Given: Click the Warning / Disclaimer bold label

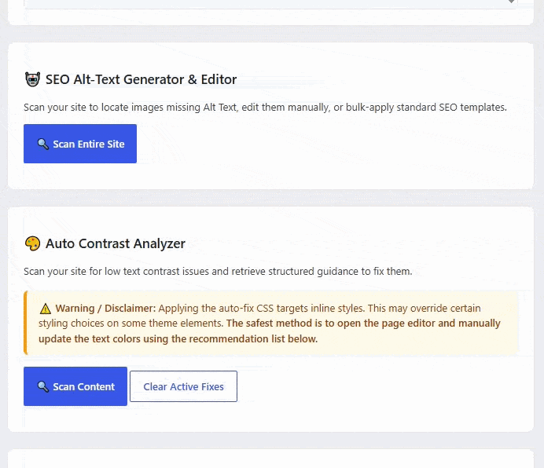Looking at the screenshot, I should (x=105, y=308).
